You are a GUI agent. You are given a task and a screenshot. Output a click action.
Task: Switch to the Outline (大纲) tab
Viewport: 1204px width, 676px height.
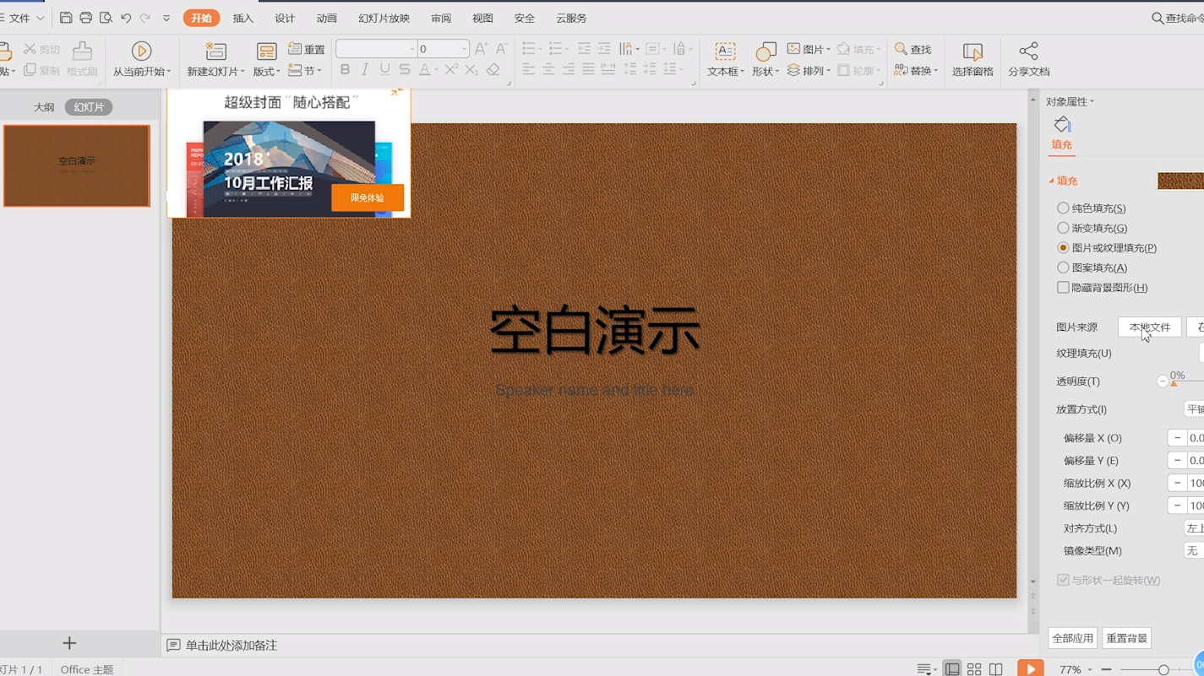click(44, 107)
